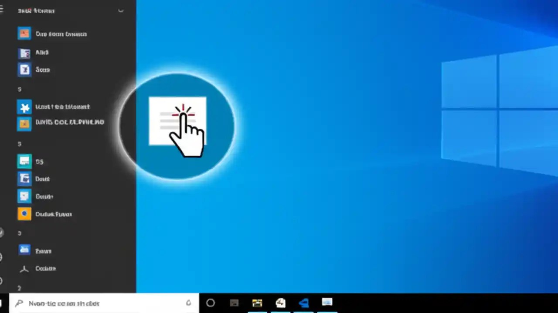Select the Start menu header label text

click(x=36, y=10)
